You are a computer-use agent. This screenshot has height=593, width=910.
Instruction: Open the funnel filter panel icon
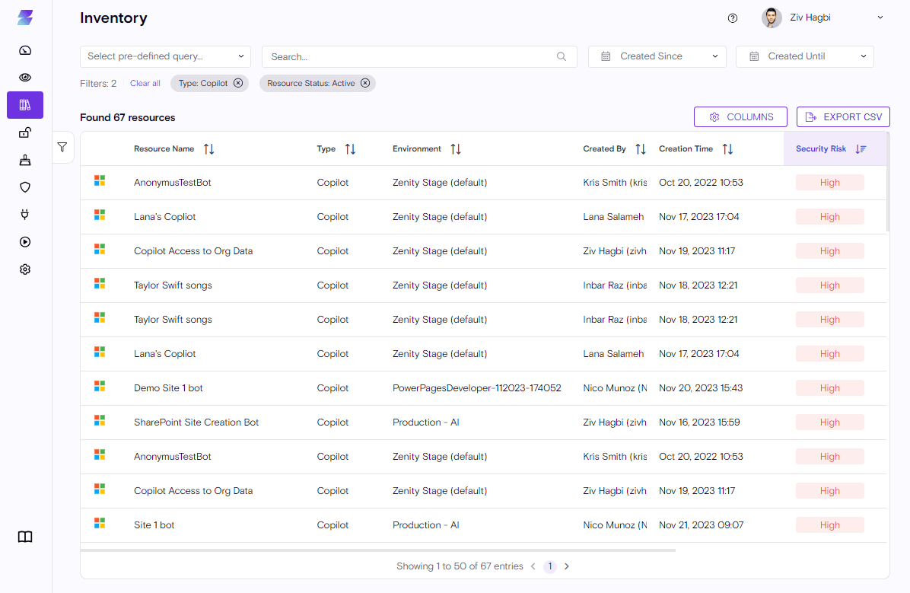62,147
